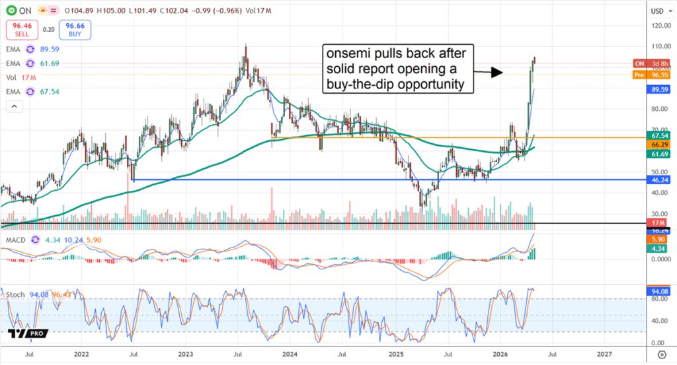The height and width of the screenshot is (365, 677).
Task: Click the blue 46.24 price level label
Action: 658,180
